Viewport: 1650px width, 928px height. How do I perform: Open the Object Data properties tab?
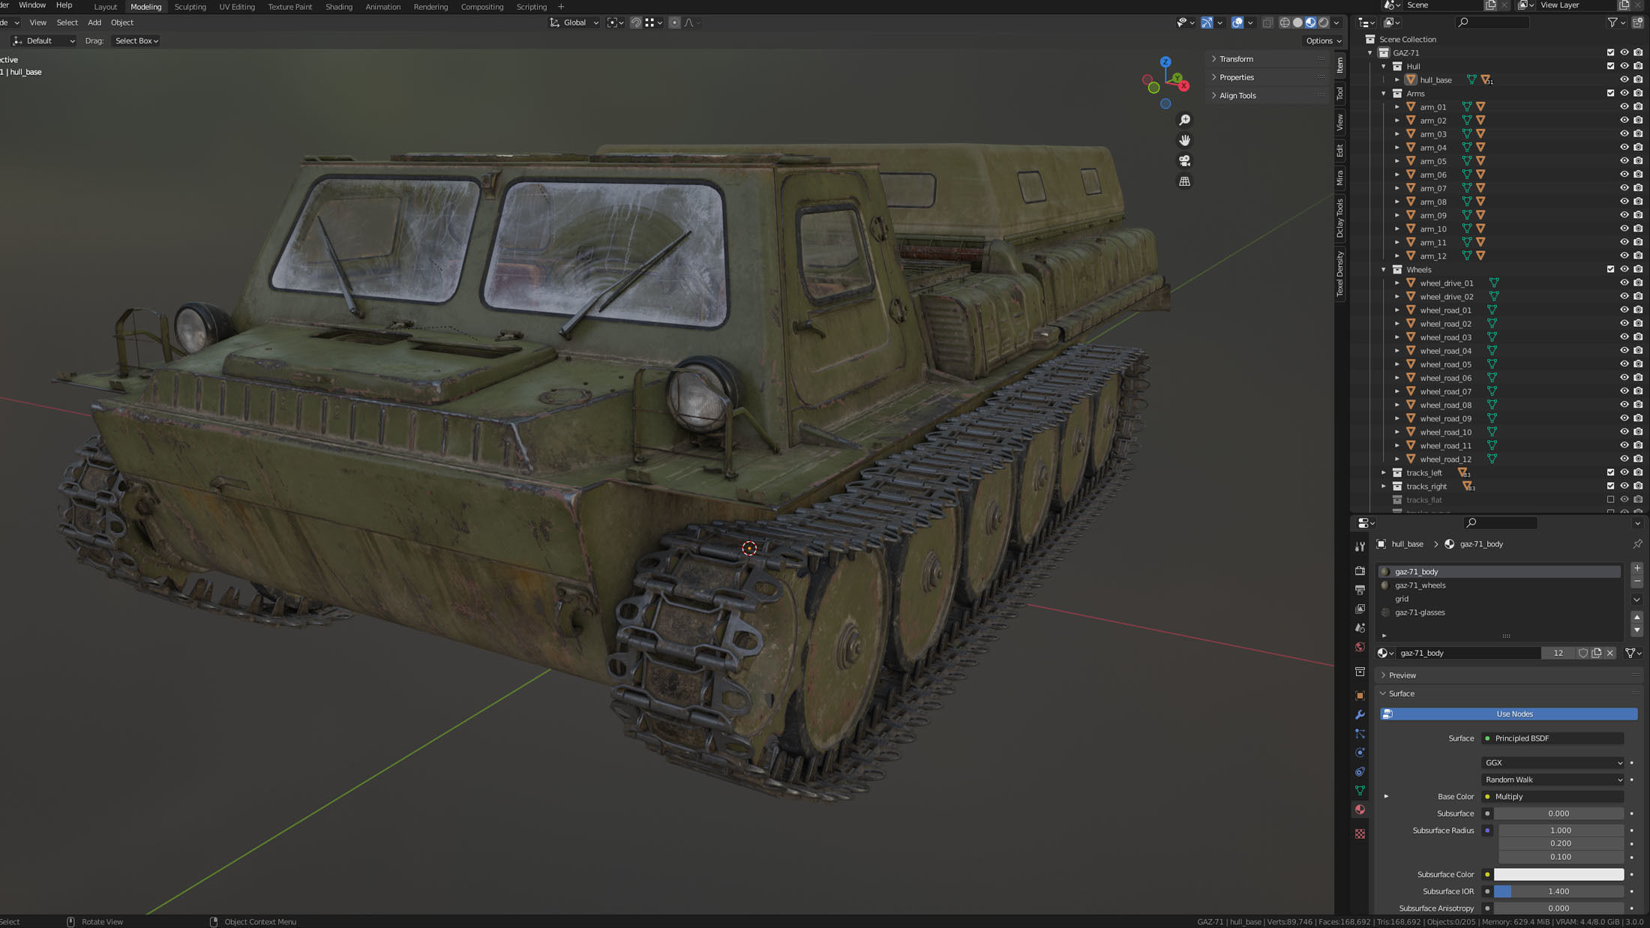point(1360,791)
